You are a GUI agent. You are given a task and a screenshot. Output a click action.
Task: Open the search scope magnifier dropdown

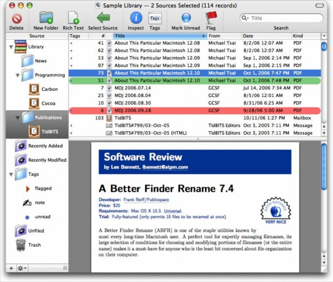coord(245,18)
